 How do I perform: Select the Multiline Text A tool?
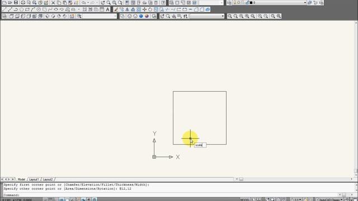[x=107, y=9]
